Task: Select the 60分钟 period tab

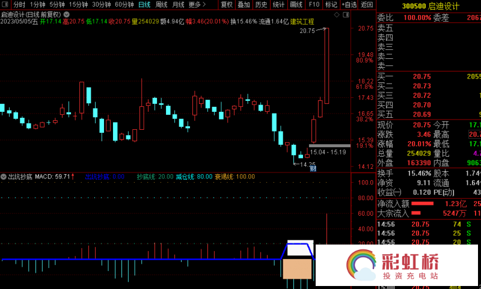Action: [x=124, y=5]
